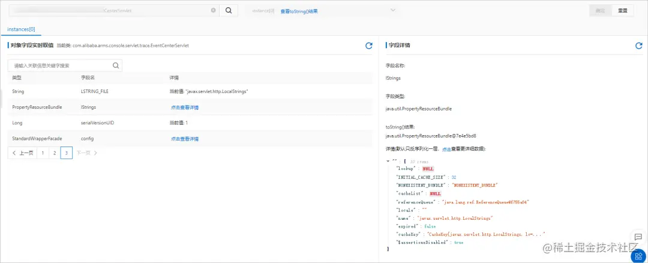Click the 重置 reset button

623,11
